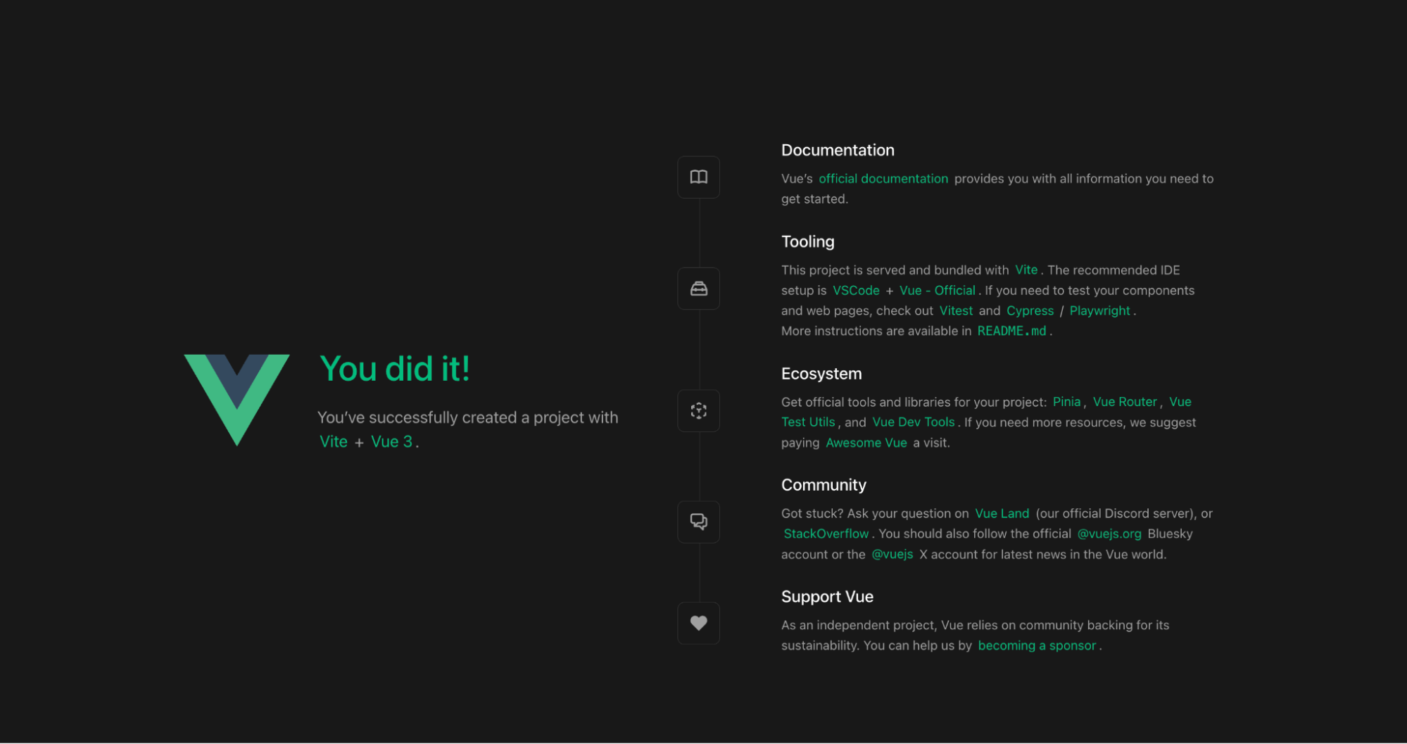The image size is (1407, 744).
Task: Click the Community heading
Action: click(824, 485)
